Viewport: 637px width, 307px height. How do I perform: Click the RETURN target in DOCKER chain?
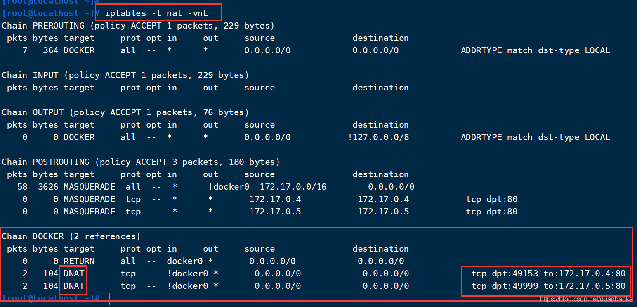[79, 261]
